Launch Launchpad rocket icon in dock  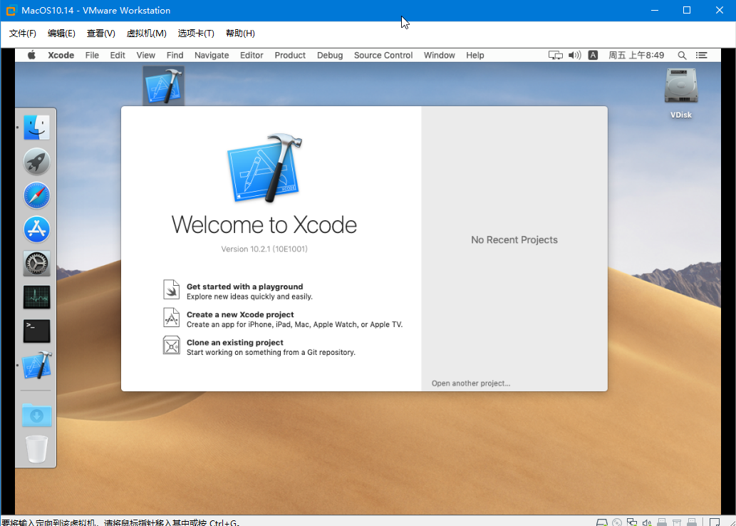pos(36,161)
